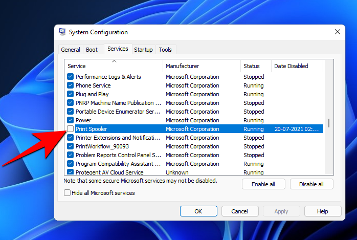Open the Tools tab

coord(165,50)
